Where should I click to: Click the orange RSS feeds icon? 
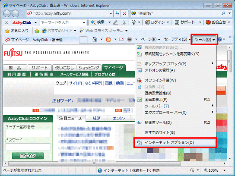tap(108, 39)
